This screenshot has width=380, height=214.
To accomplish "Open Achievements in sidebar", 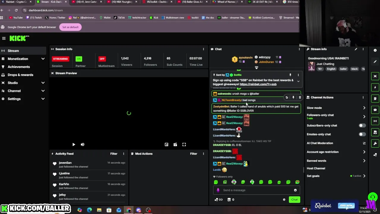I will pyautogui.click(x=19, y=67).
